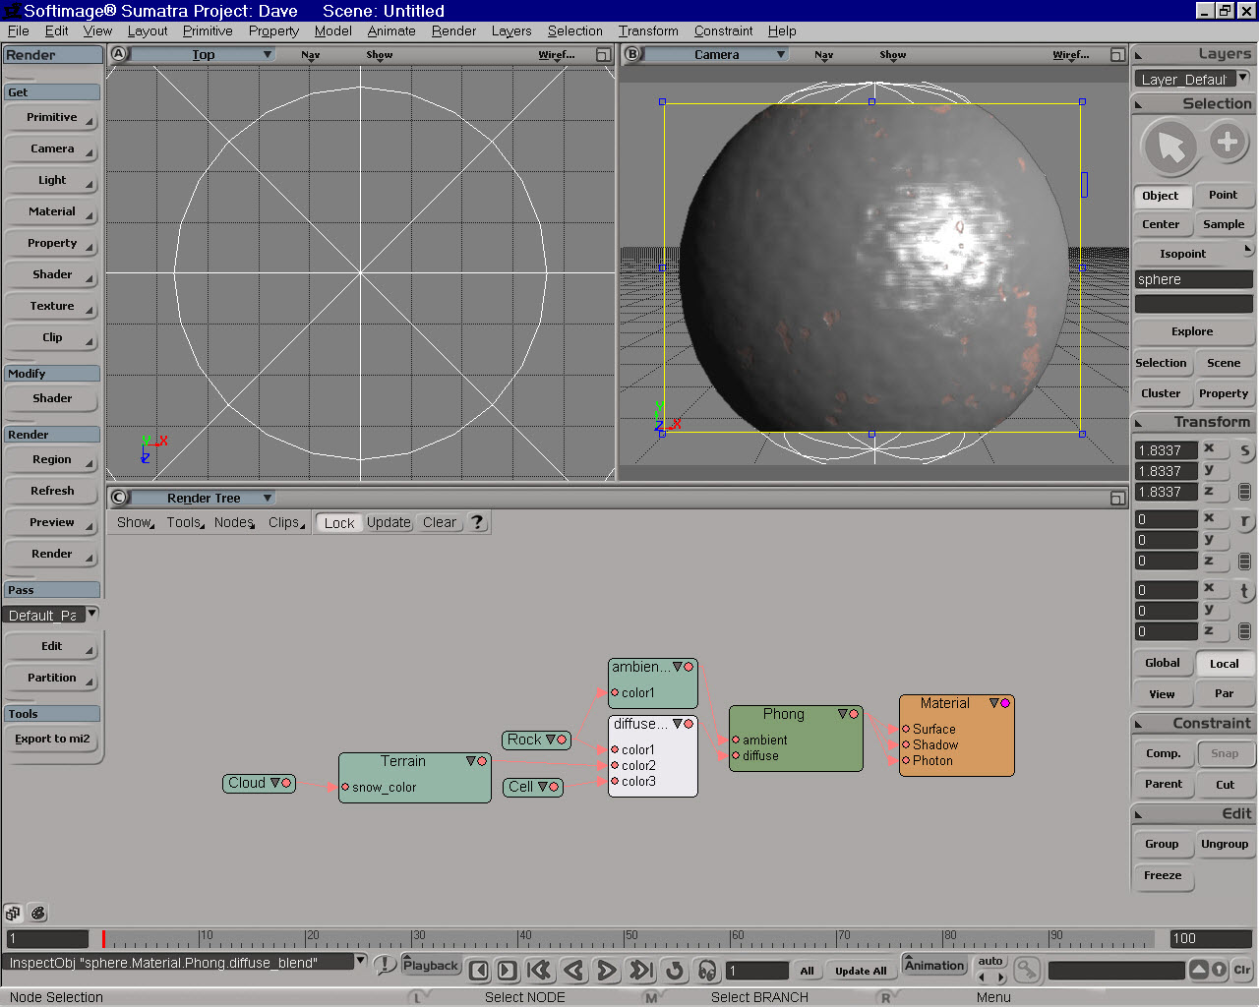The height and width of the screenshot is (1007, 1259).
Task: Click the Freeze button
Action: tap(1163, 876)
